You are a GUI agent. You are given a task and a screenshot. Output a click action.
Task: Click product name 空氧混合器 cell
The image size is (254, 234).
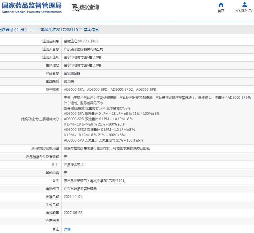pyautogui.click(x=72, y=73)
